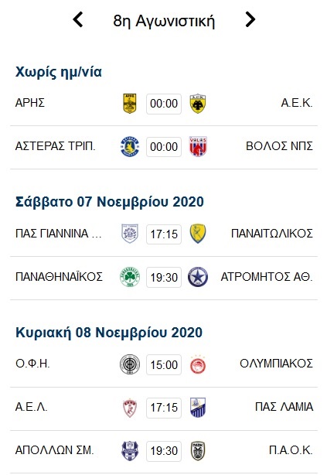Image resolution: width=327 pixels, height=475 pixels.
Task: Select the ΑΤΡΟΜΗΤΟΣ ΑΘ. blue star logo
Action: point(198,277)
